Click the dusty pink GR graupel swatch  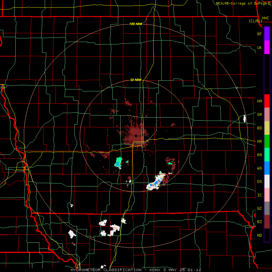[267, 114]
